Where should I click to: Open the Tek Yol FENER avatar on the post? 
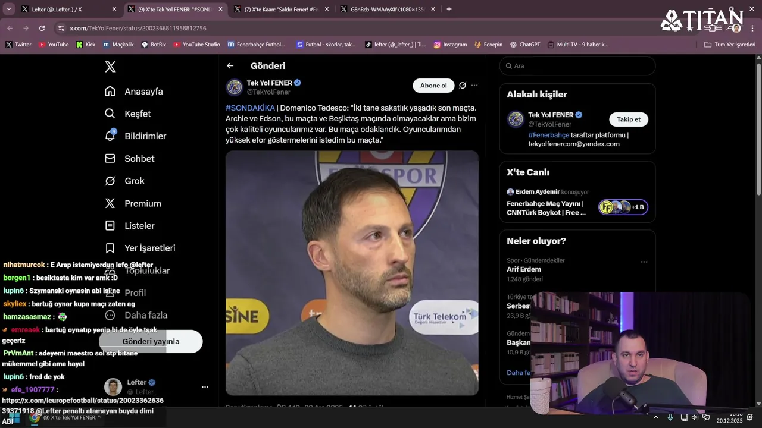[234, 87]
